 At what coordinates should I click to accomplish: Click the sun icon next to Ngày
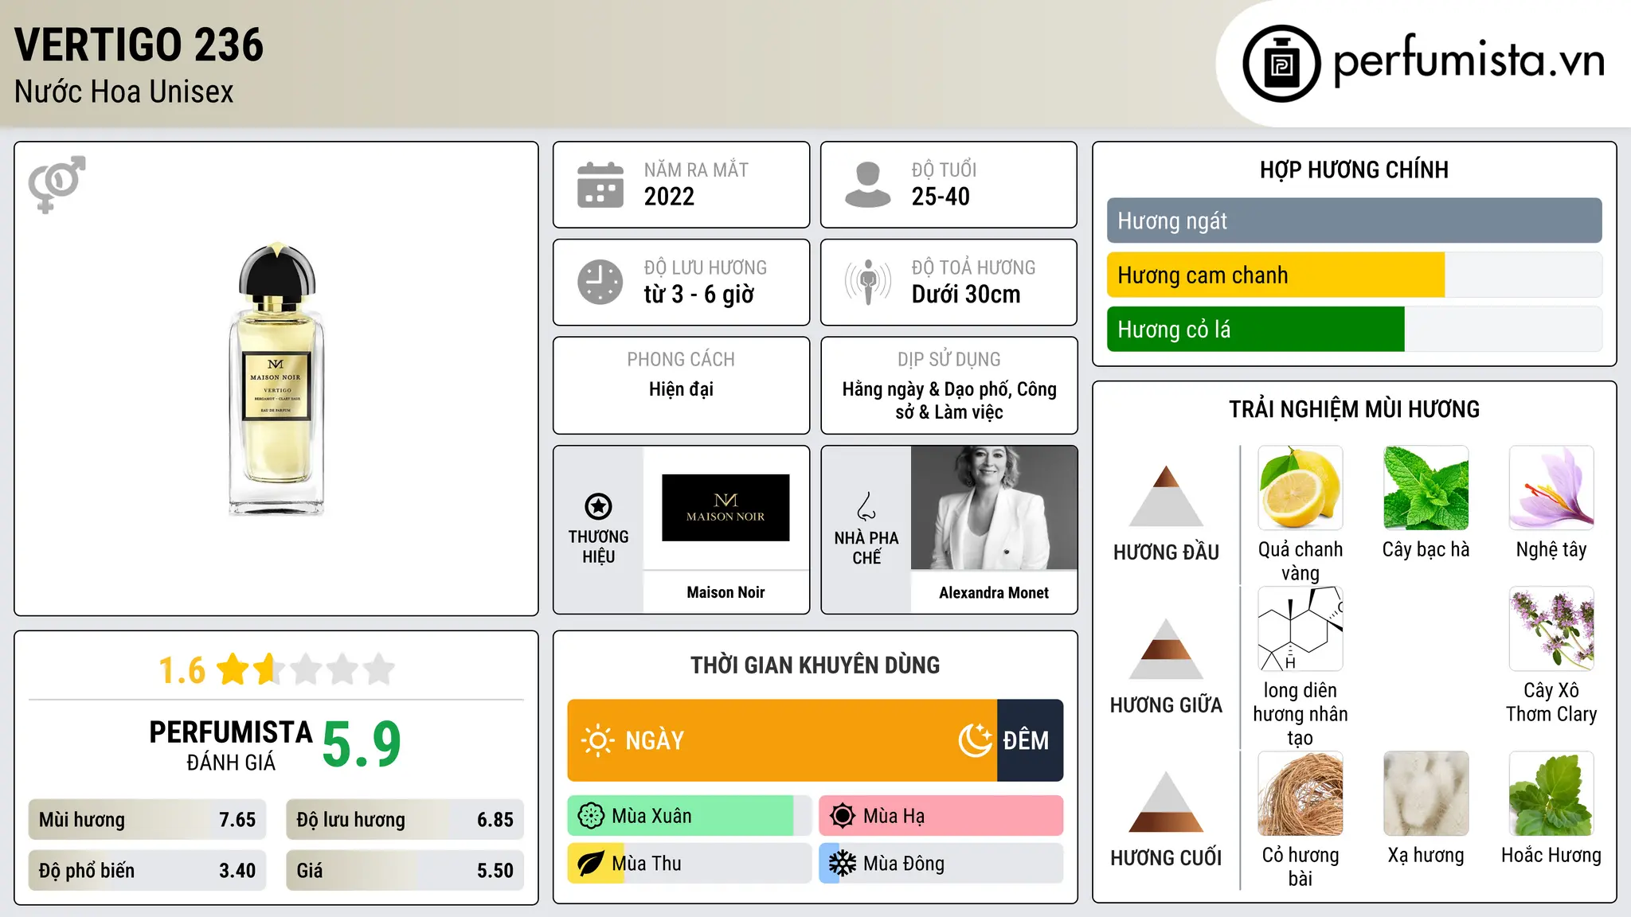[x=597, y=740]
